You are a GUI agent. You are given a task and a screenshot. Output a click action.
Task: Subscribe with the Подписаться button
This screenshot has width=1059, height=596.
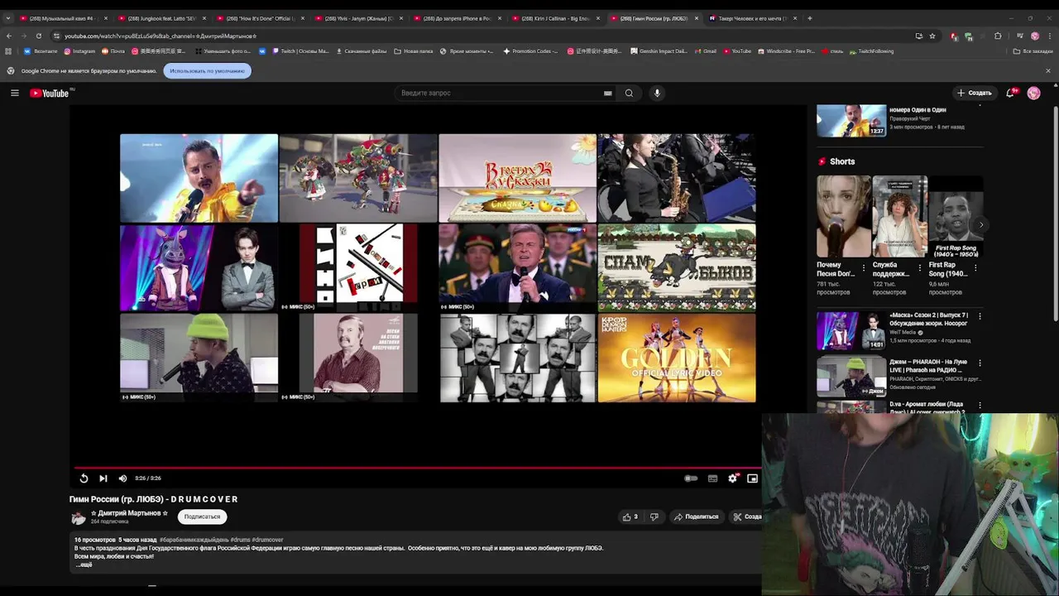click(202, 517)
